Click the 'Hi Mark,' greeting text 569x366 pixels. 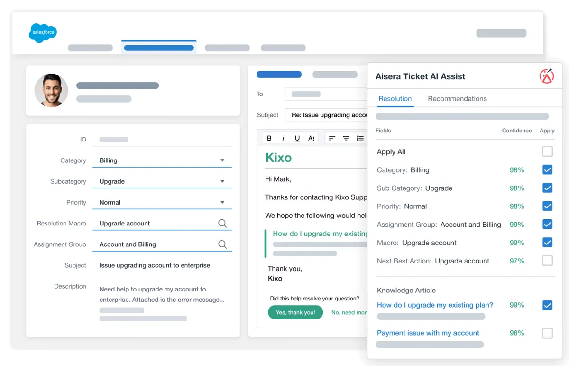point(278,179)
